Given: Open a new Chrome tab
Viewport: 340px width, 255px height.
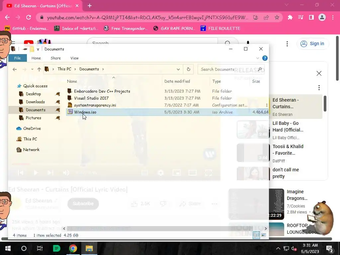Looking at the screenshot, I should click(x=90, y=6).
